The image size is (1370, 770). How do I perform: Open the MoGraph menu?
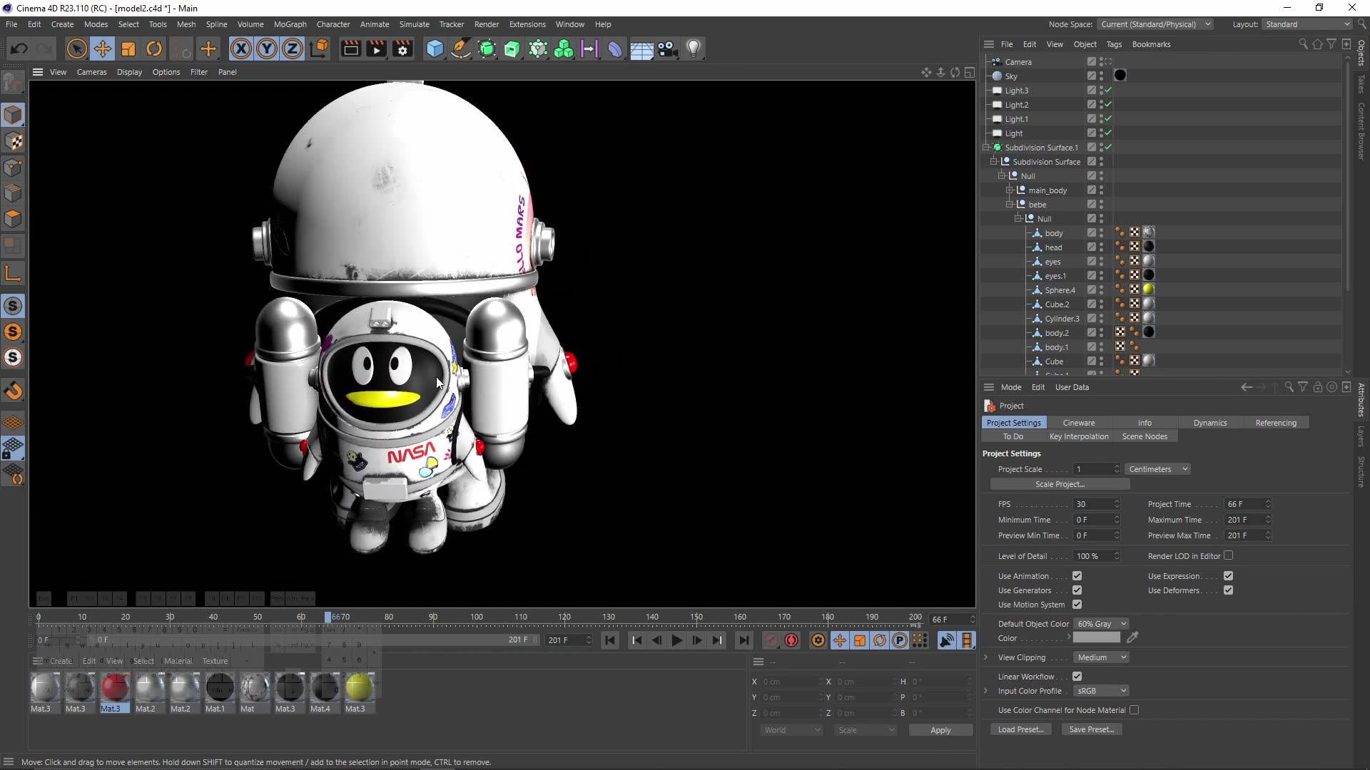pos(290,24)
